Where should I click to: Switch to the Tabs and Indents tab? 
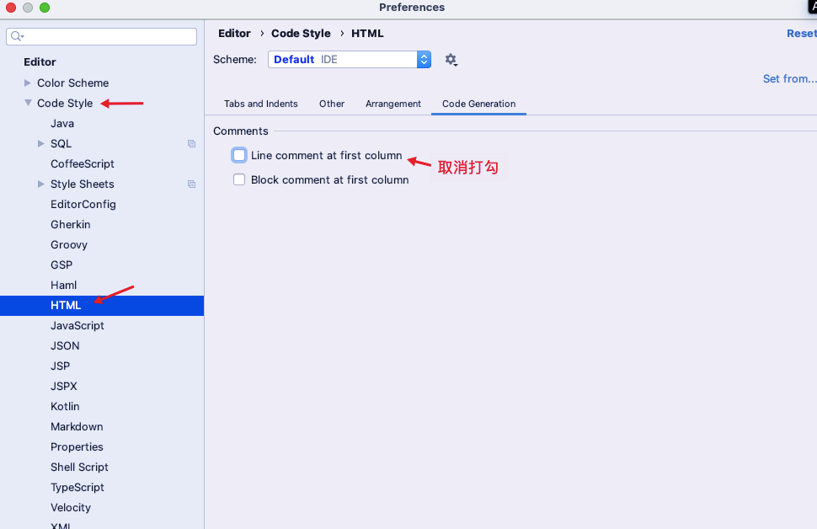click(261, 104)
